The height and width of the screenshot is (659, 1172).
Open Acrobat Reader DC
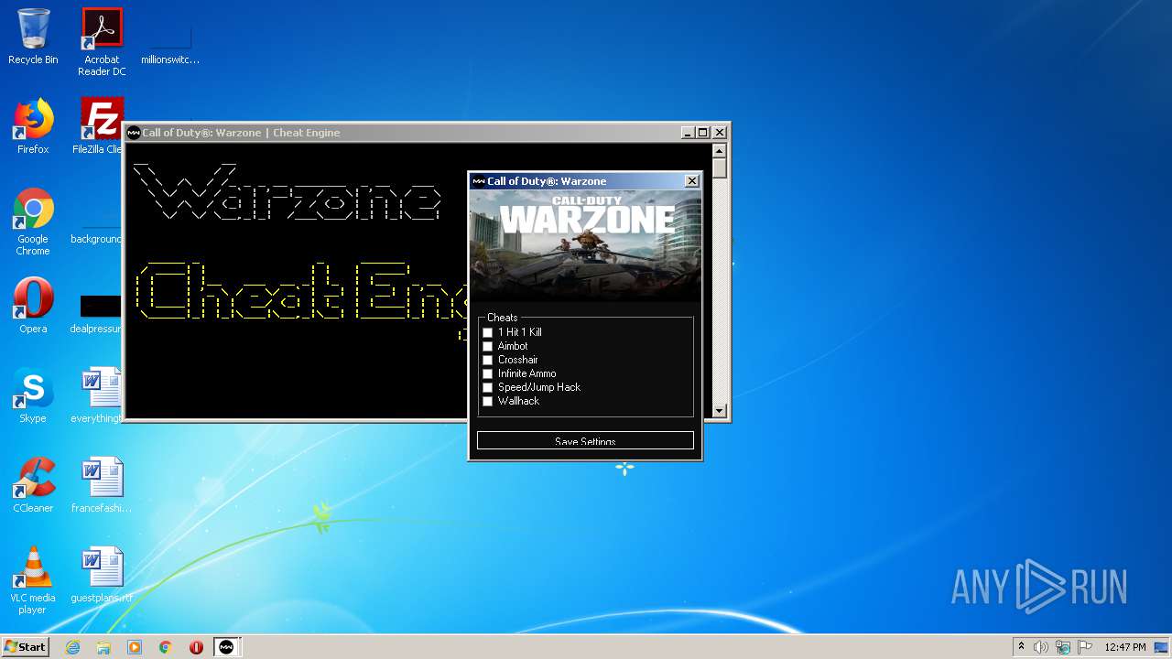pos(102,26)
